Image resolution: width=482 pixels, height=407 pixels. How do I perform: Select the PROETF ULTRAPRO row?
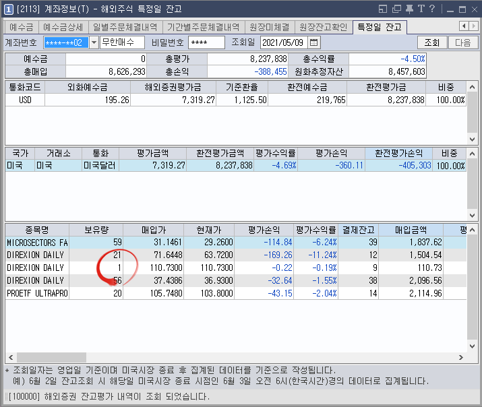click(236, 293)
